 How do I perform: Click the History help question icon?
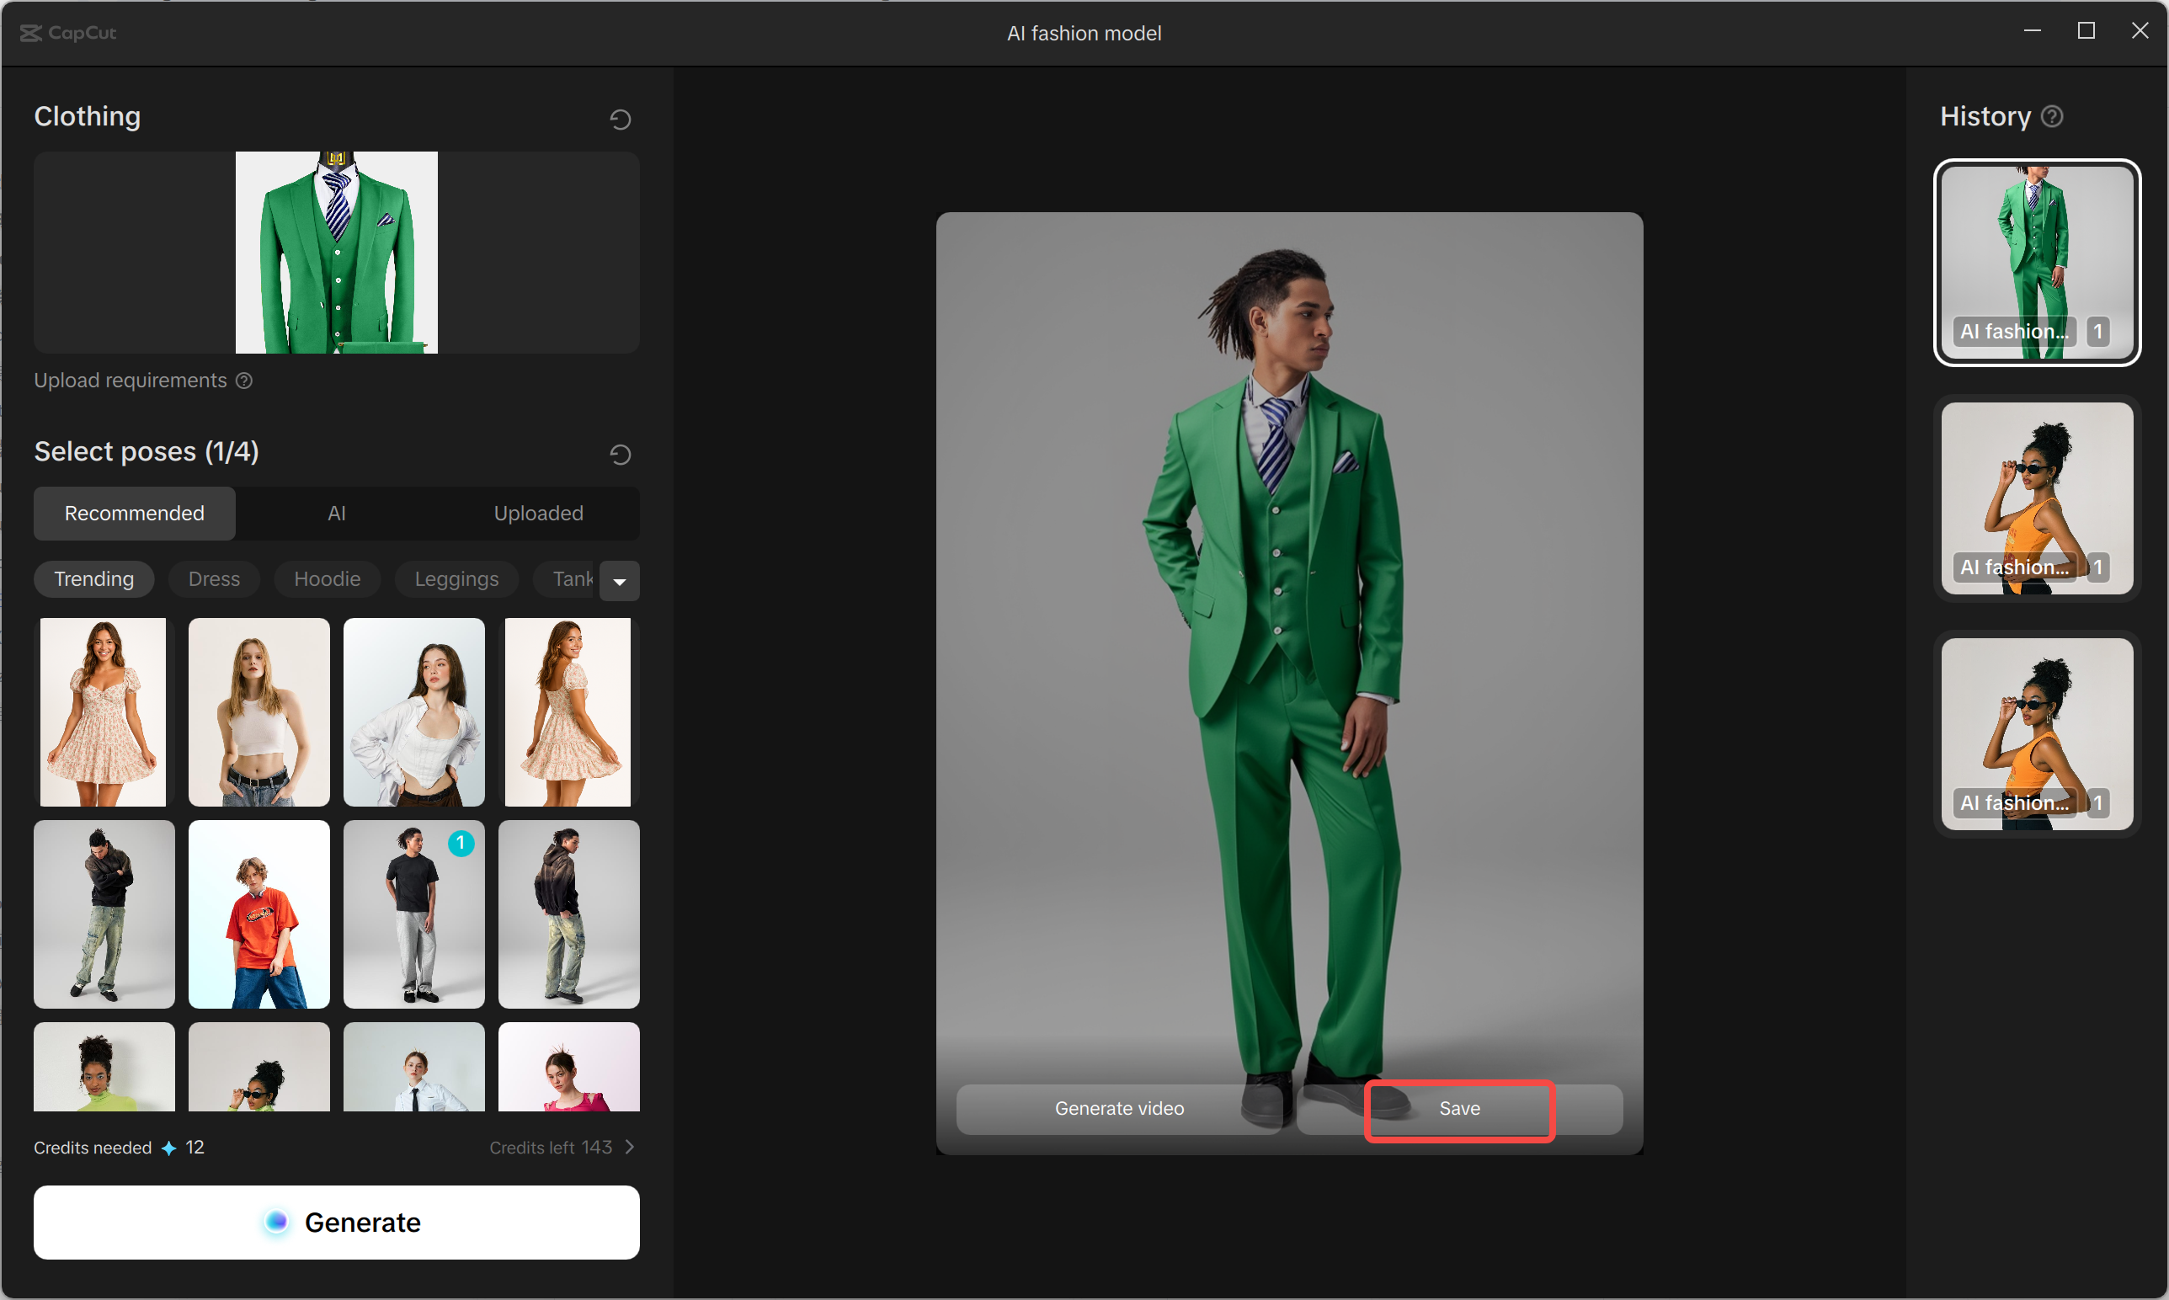2053,116
